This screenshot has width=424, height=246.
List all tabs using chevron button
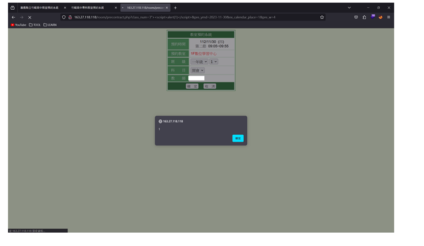[x=349, y=8]
